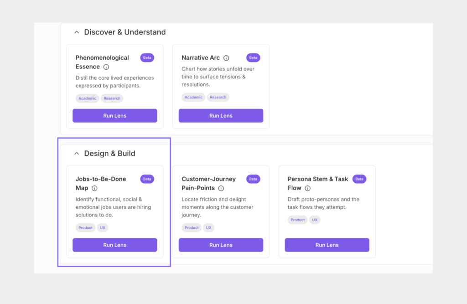Click Beta badge on Persona Stem card
The width and height of the screenshot is (467, 304).
[x=359, y=179]
